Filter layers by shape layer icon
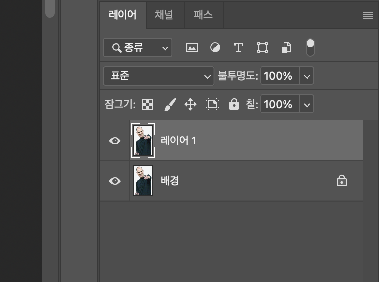This screenshot has height=282, width=379. (x=262, y=47)
